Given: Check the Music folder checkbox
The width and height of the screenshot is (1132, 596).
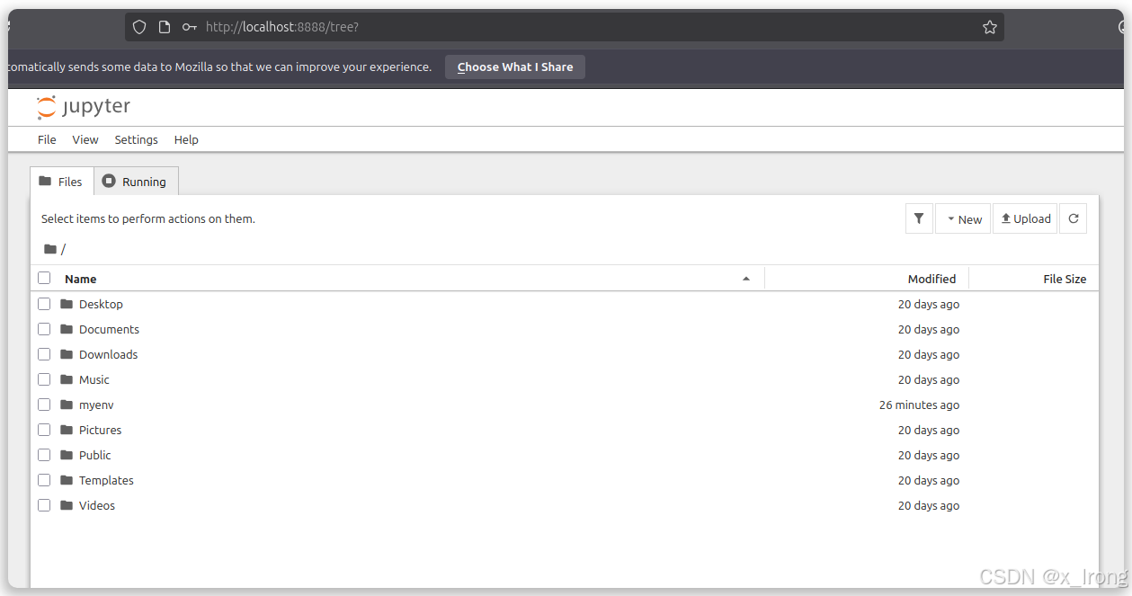Looking at the screenshot, I should 44,379.
